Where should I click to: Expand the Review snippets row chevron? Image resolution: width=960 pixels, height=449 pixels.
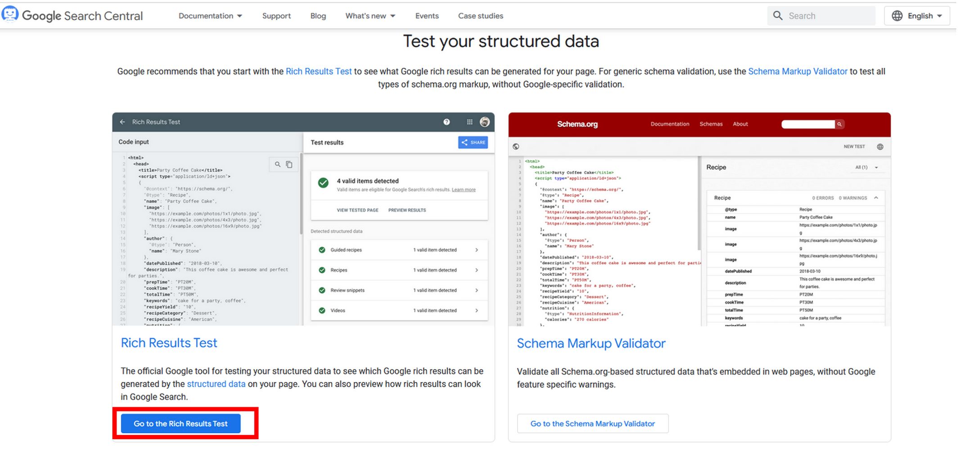point(477,290)
